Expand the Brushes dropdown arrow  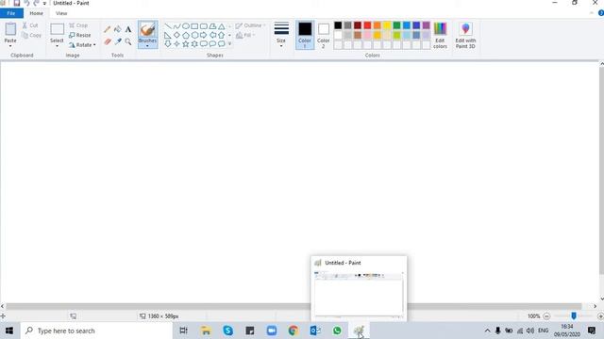tap(147, 46)
